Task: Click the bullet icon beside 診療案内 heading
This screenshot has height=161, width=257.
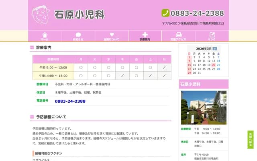Action: click(32, 47)
